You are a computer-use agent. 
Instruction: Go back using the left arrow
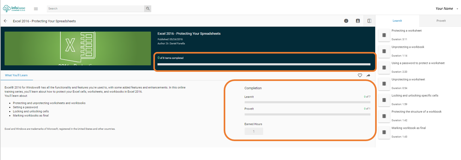click(5, 21)
